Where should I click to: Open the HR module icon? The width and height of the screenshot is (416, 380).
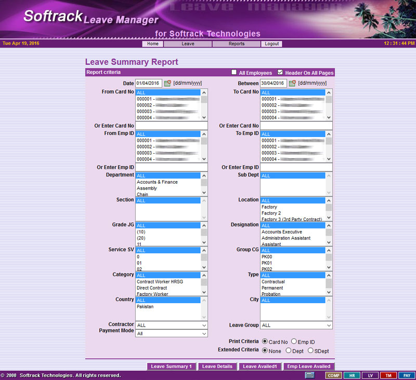coord(352,375)
